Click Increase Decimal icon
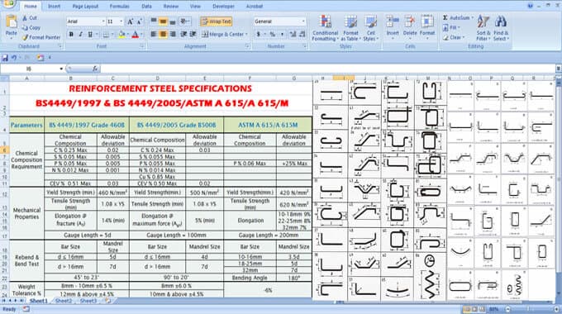Image resolution: width=562 pixels, height=314 pixels. [293, 35]
